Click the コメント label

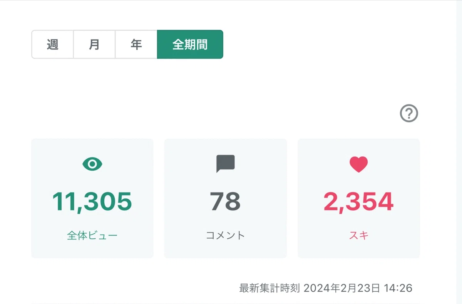click(x=226, y=235)
